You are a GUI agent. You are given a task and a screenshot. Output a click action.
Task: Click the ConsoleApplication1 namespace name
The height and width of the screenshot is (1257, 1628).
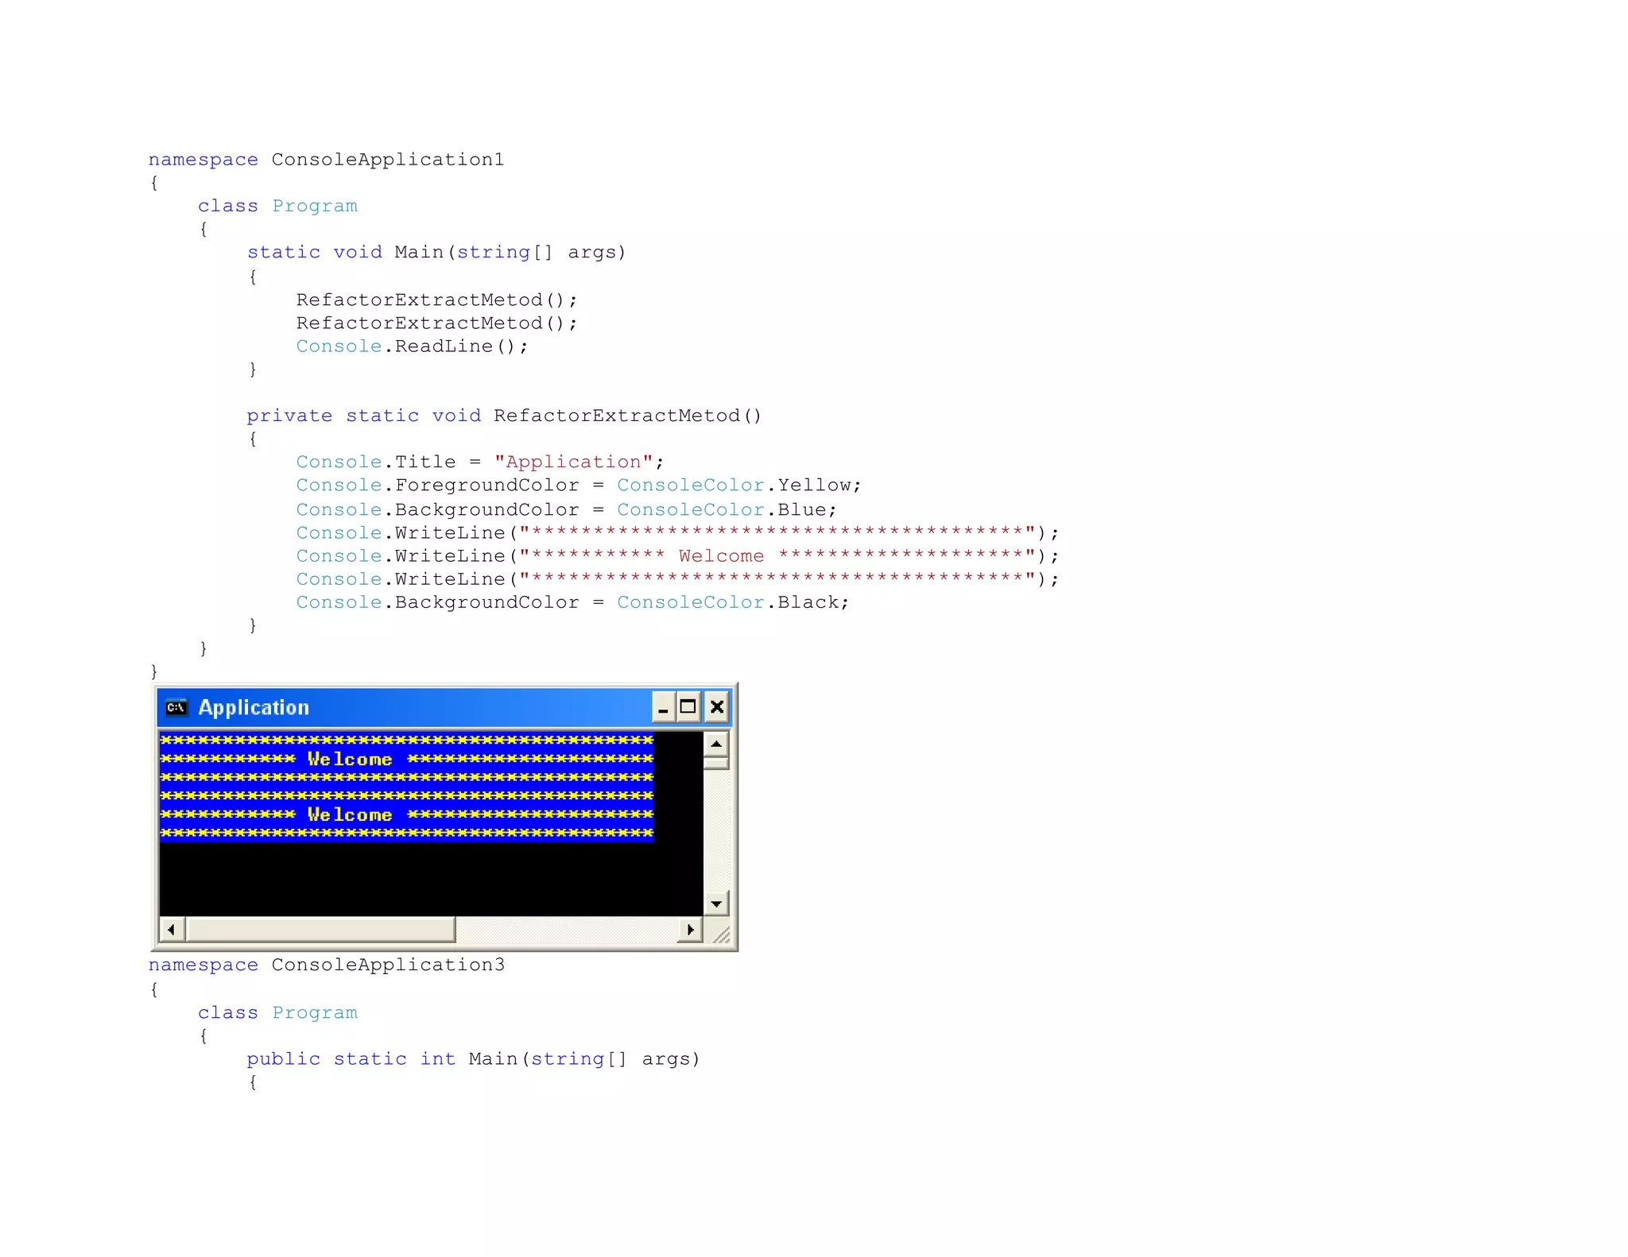pos(387,160)
